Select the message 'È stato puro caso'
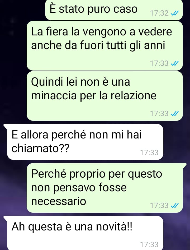 114,10
